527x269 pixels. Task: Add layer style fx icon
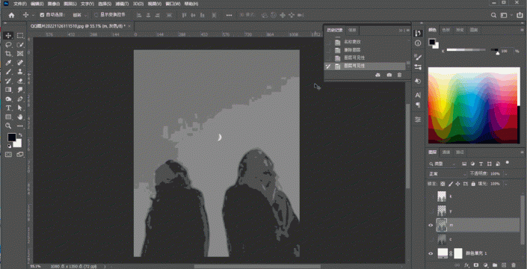click(x=466, y=265)
